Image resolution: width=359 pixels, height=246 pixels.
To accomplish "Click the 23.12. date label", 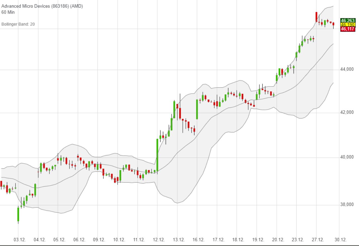I will click(x=298, y=240).
